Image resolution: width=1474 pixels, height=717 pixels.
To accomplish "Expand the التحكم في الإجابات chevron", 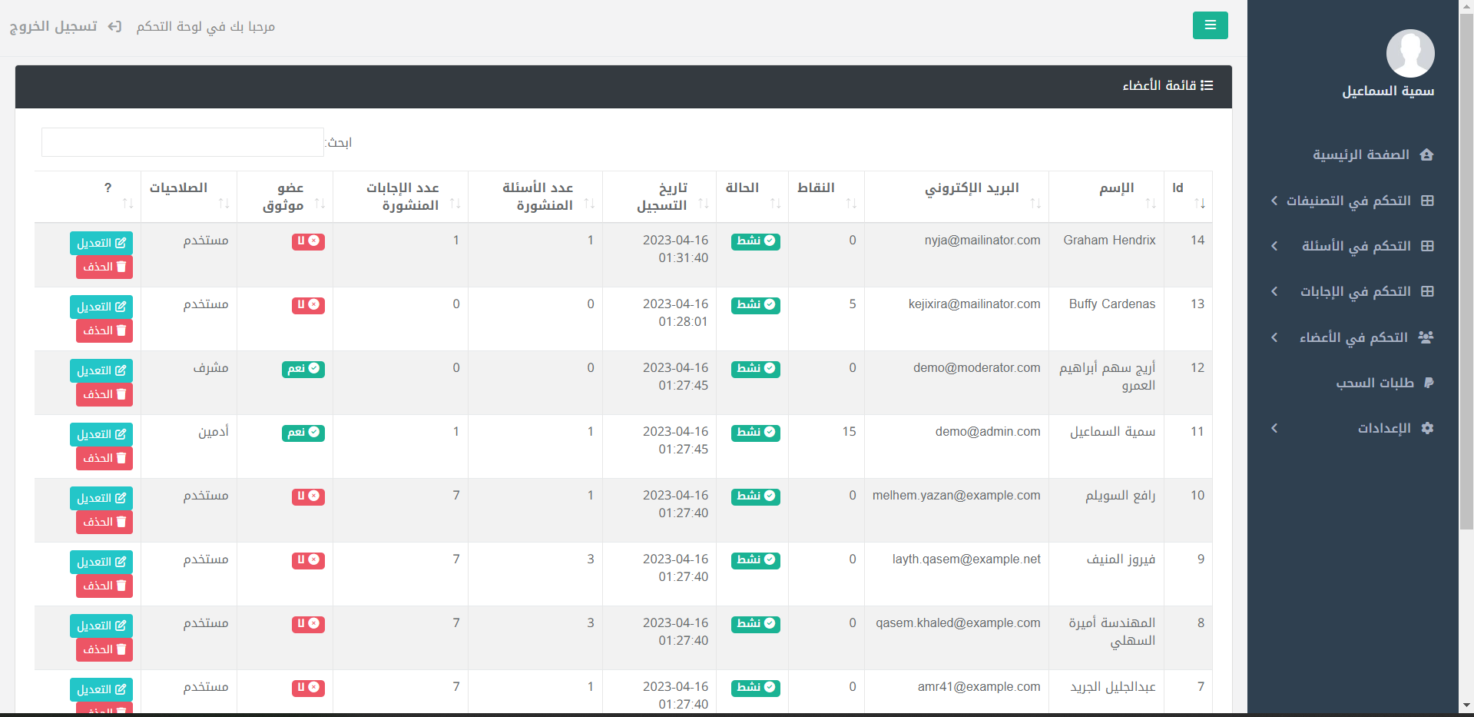I will click(1274, 291).
